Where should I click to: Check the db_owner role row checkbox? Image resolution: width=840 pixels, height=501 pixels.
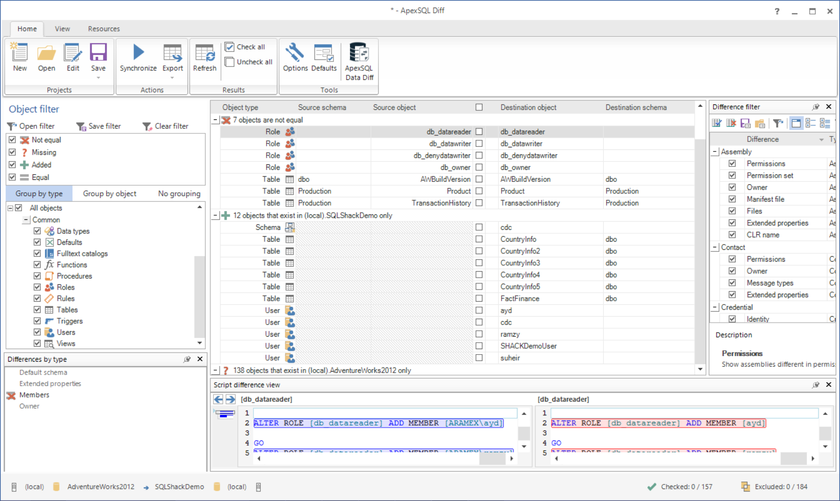479,167
